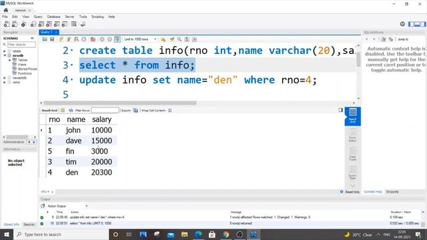Expand the rama schema node

5,82
